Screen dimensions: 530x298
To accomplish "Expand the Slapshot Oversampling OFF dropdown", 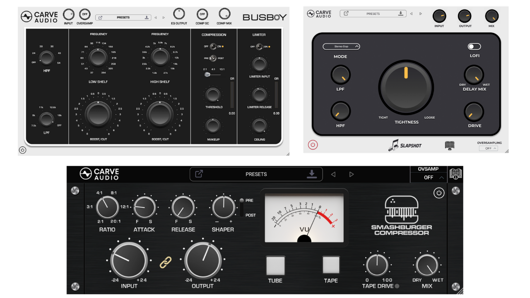I will 489,148.
